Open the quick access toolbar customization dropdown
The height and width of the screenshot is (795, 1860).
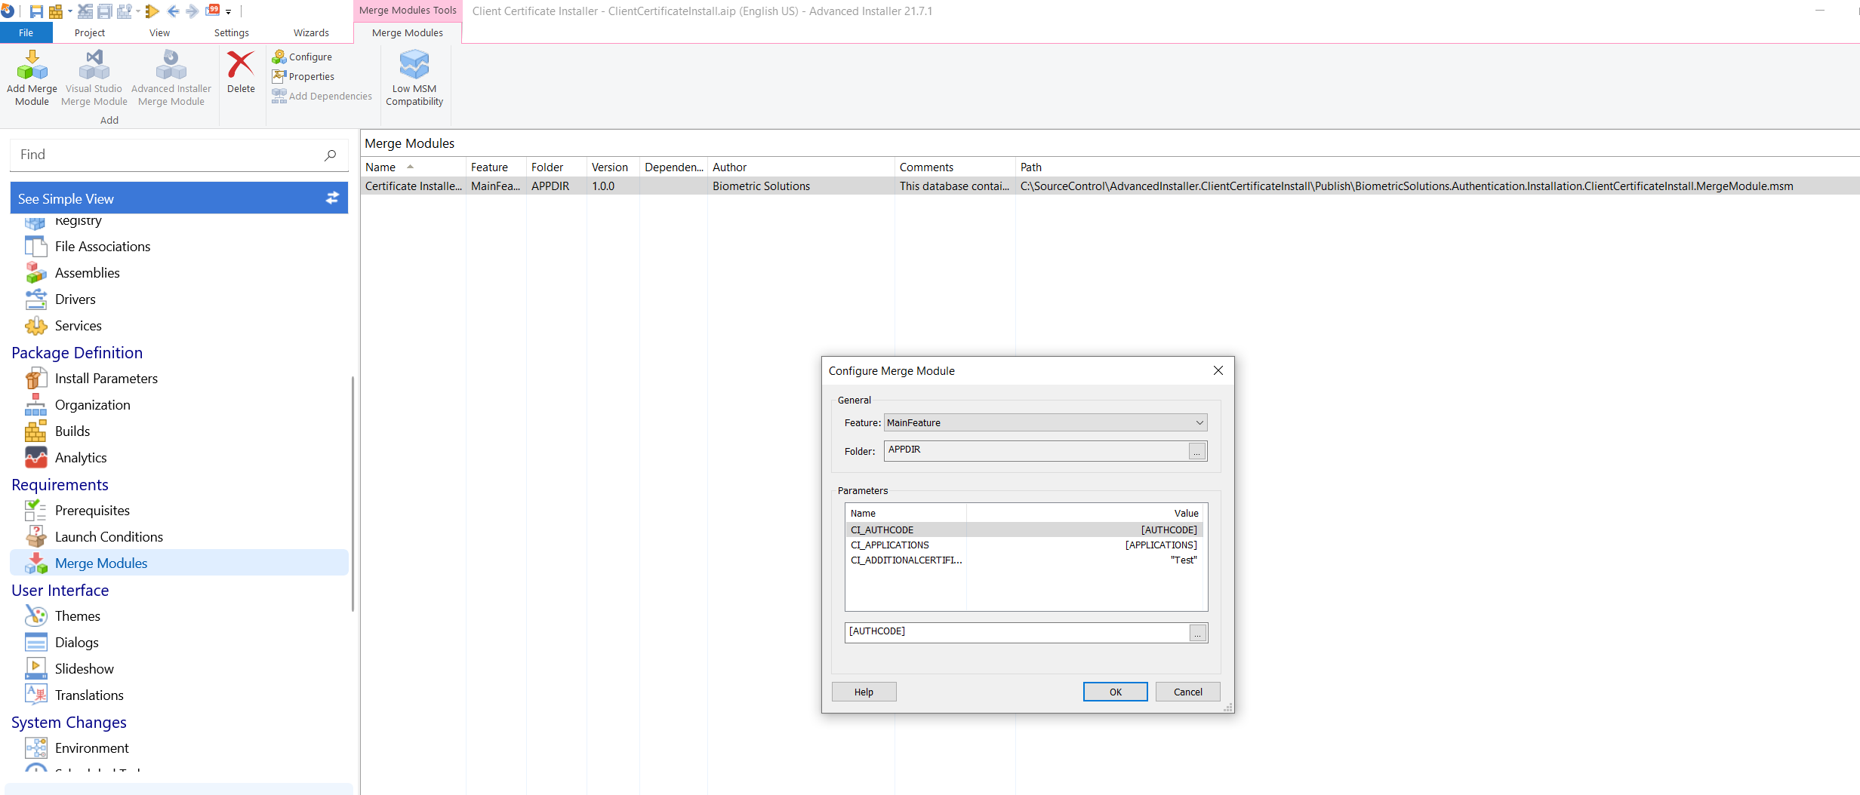pyautogui.click(x=229, y=11)
